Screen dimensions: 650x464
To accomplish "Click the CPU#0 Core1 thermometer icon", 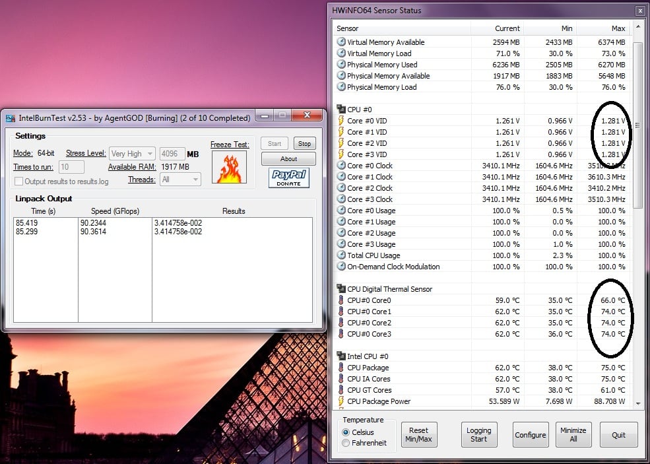I will (341, 311).
